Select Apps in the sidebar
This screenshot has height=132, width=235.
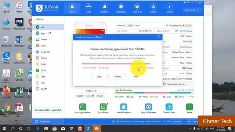point(48,33)
